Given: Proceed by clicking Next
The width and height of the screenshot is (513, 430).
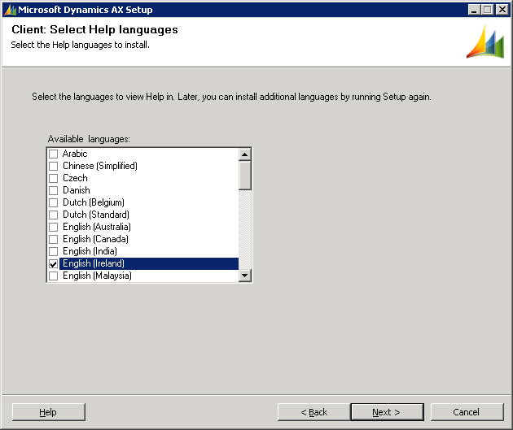Looking at the screenshot, I should 386,412.
